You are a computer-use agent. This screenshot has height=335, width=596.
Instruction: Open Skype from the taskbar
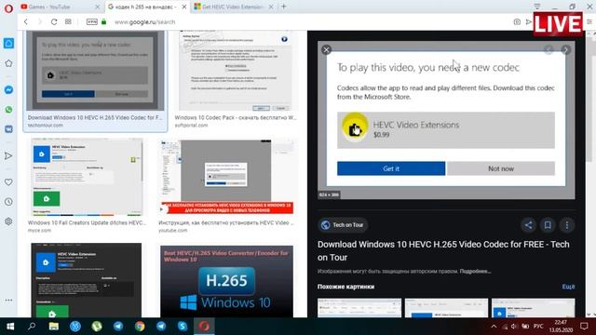point(183,327)
